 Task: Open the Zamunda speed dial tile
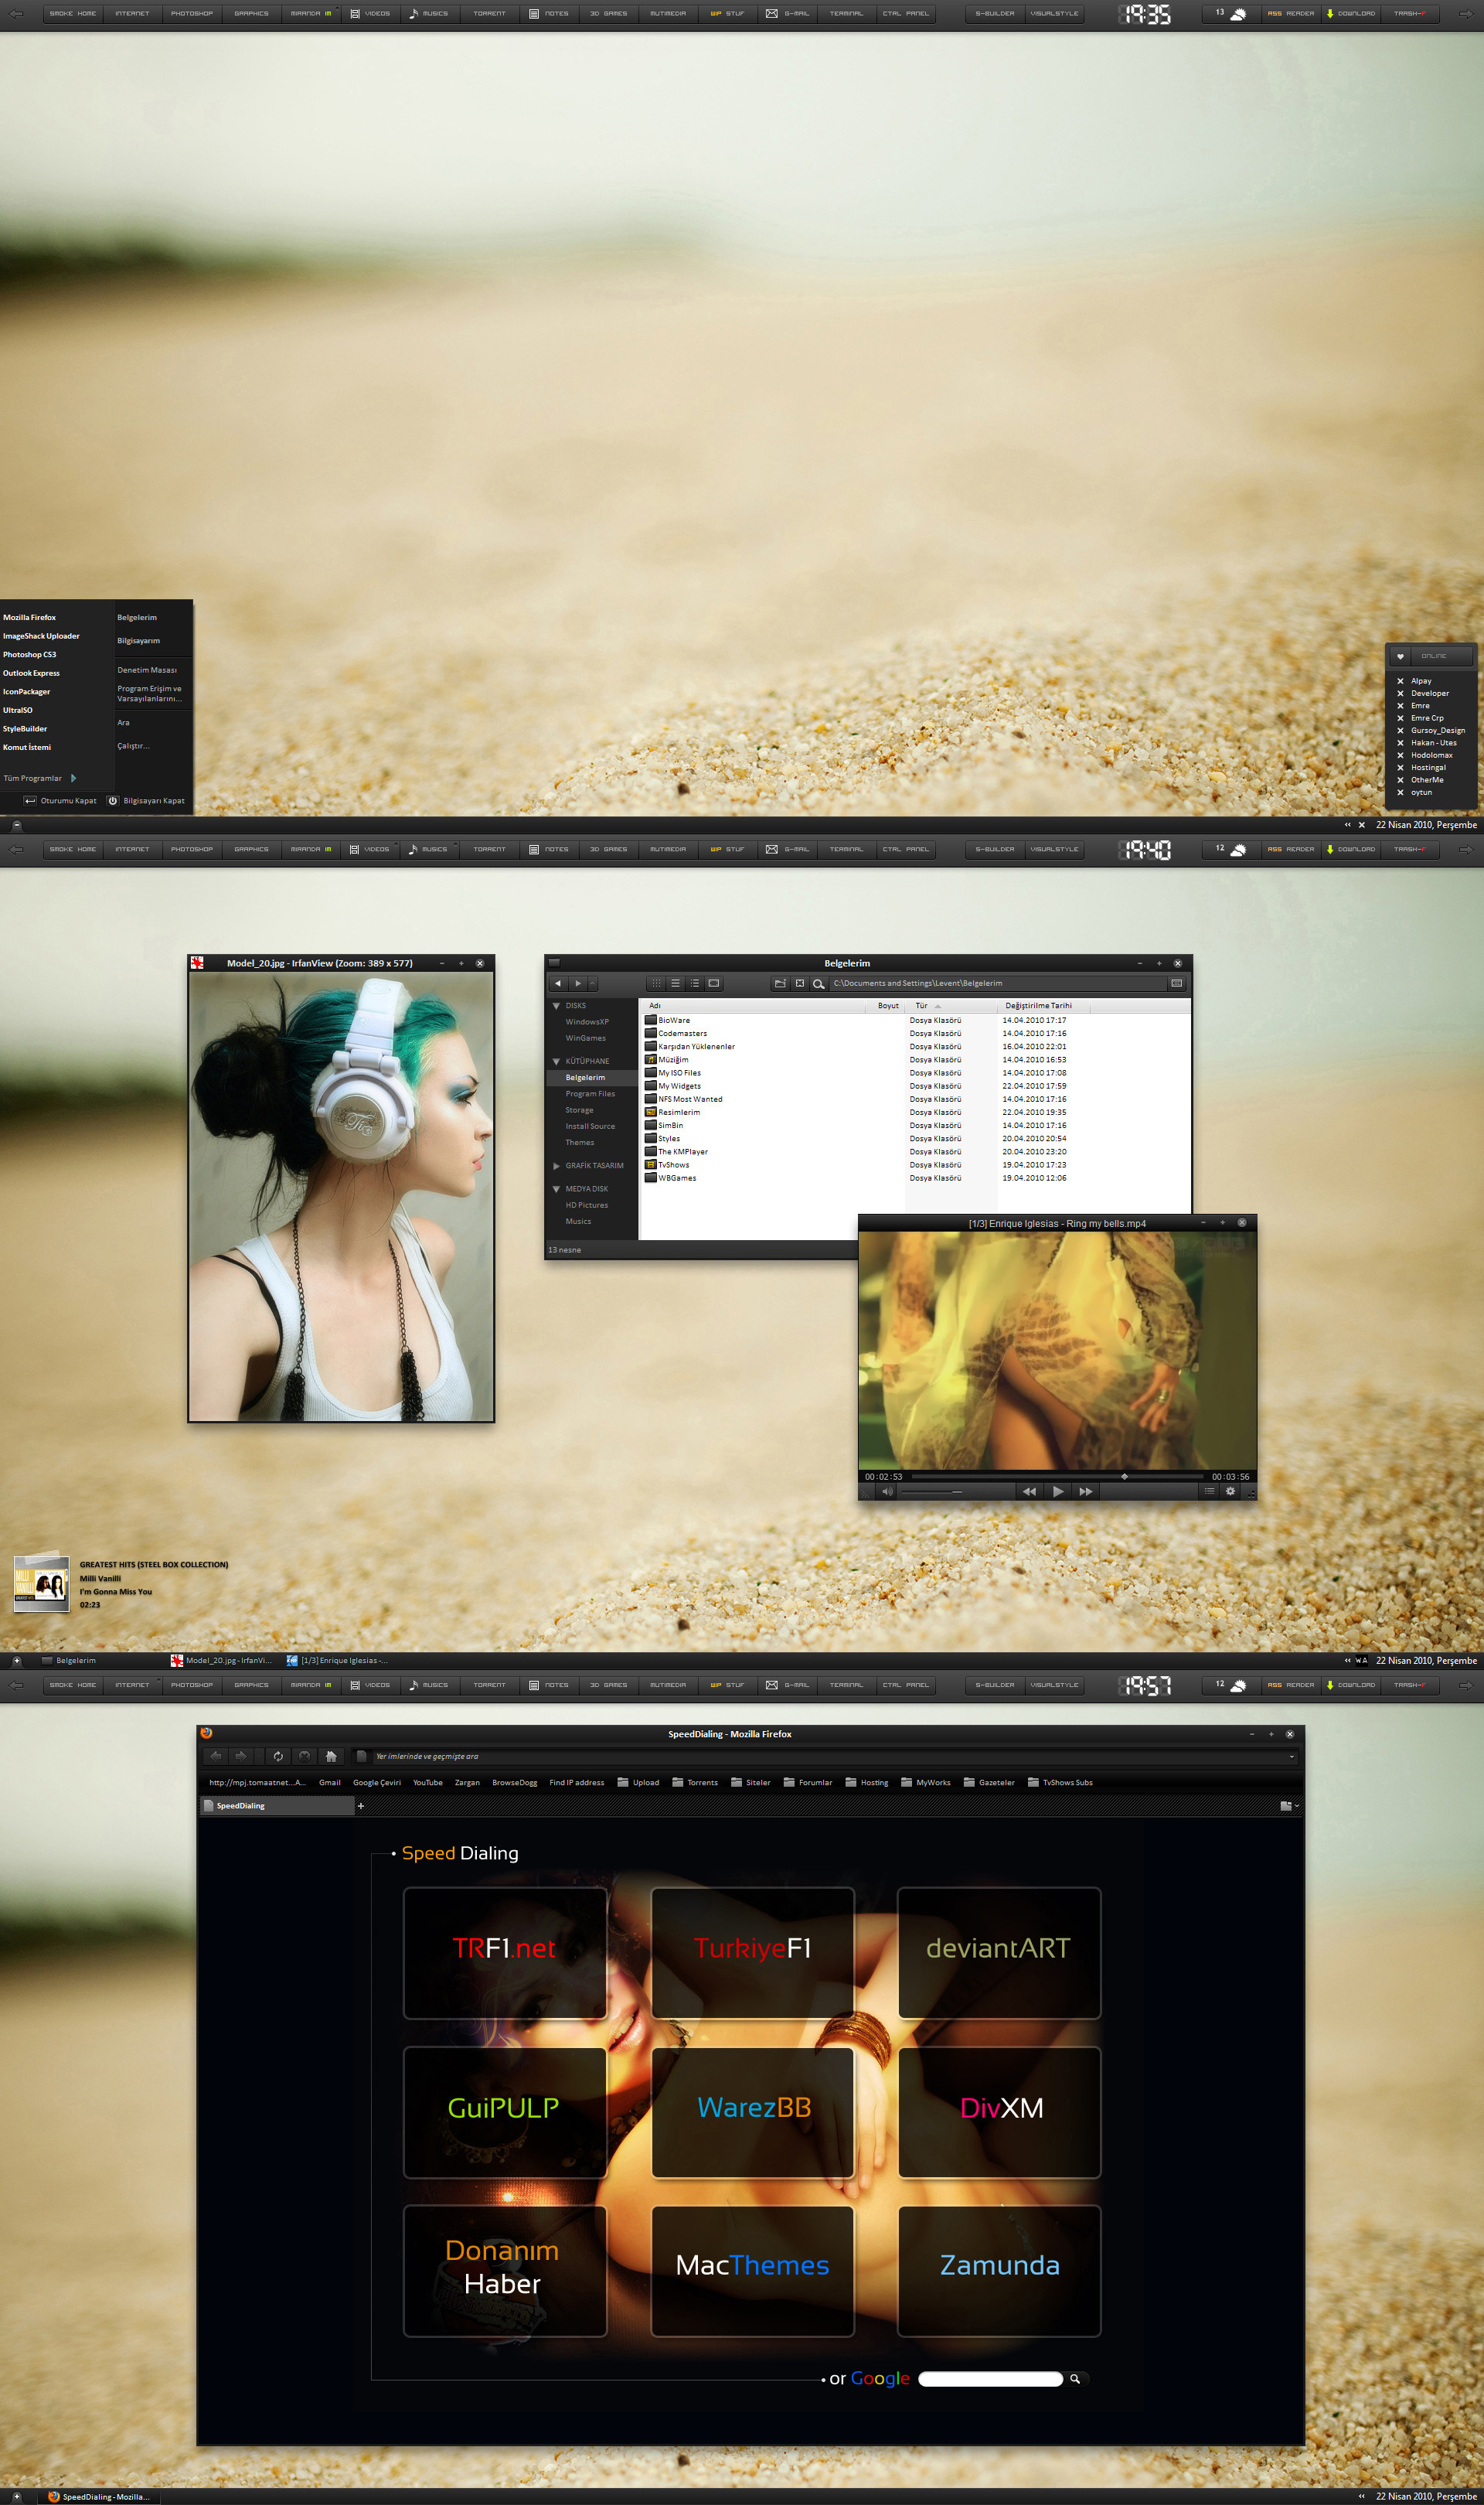pyautogui.click(x=999, y=2270)
